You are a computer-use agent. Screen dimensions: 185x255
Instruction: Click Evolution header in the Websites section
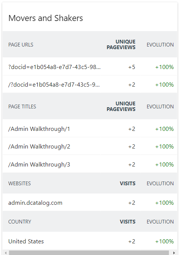(160, 183)
